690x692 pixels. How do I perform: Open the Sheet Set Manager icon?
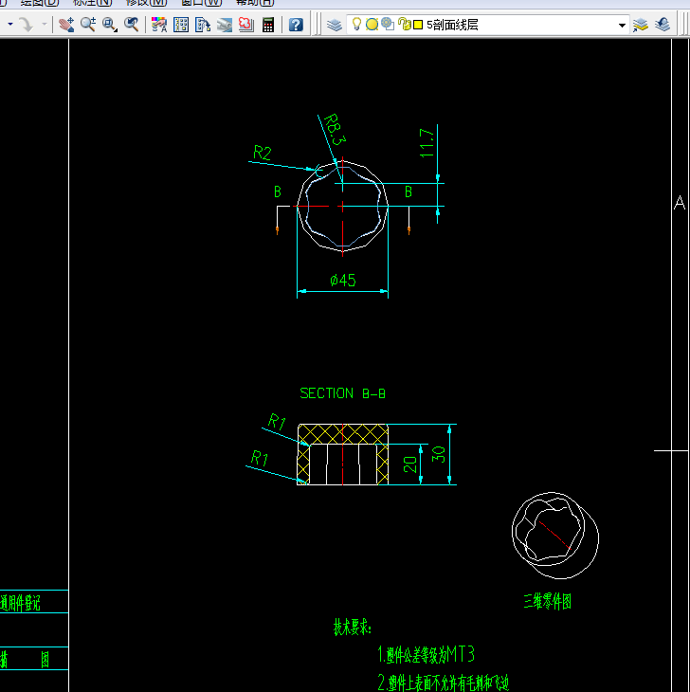[x=225, y=25]
